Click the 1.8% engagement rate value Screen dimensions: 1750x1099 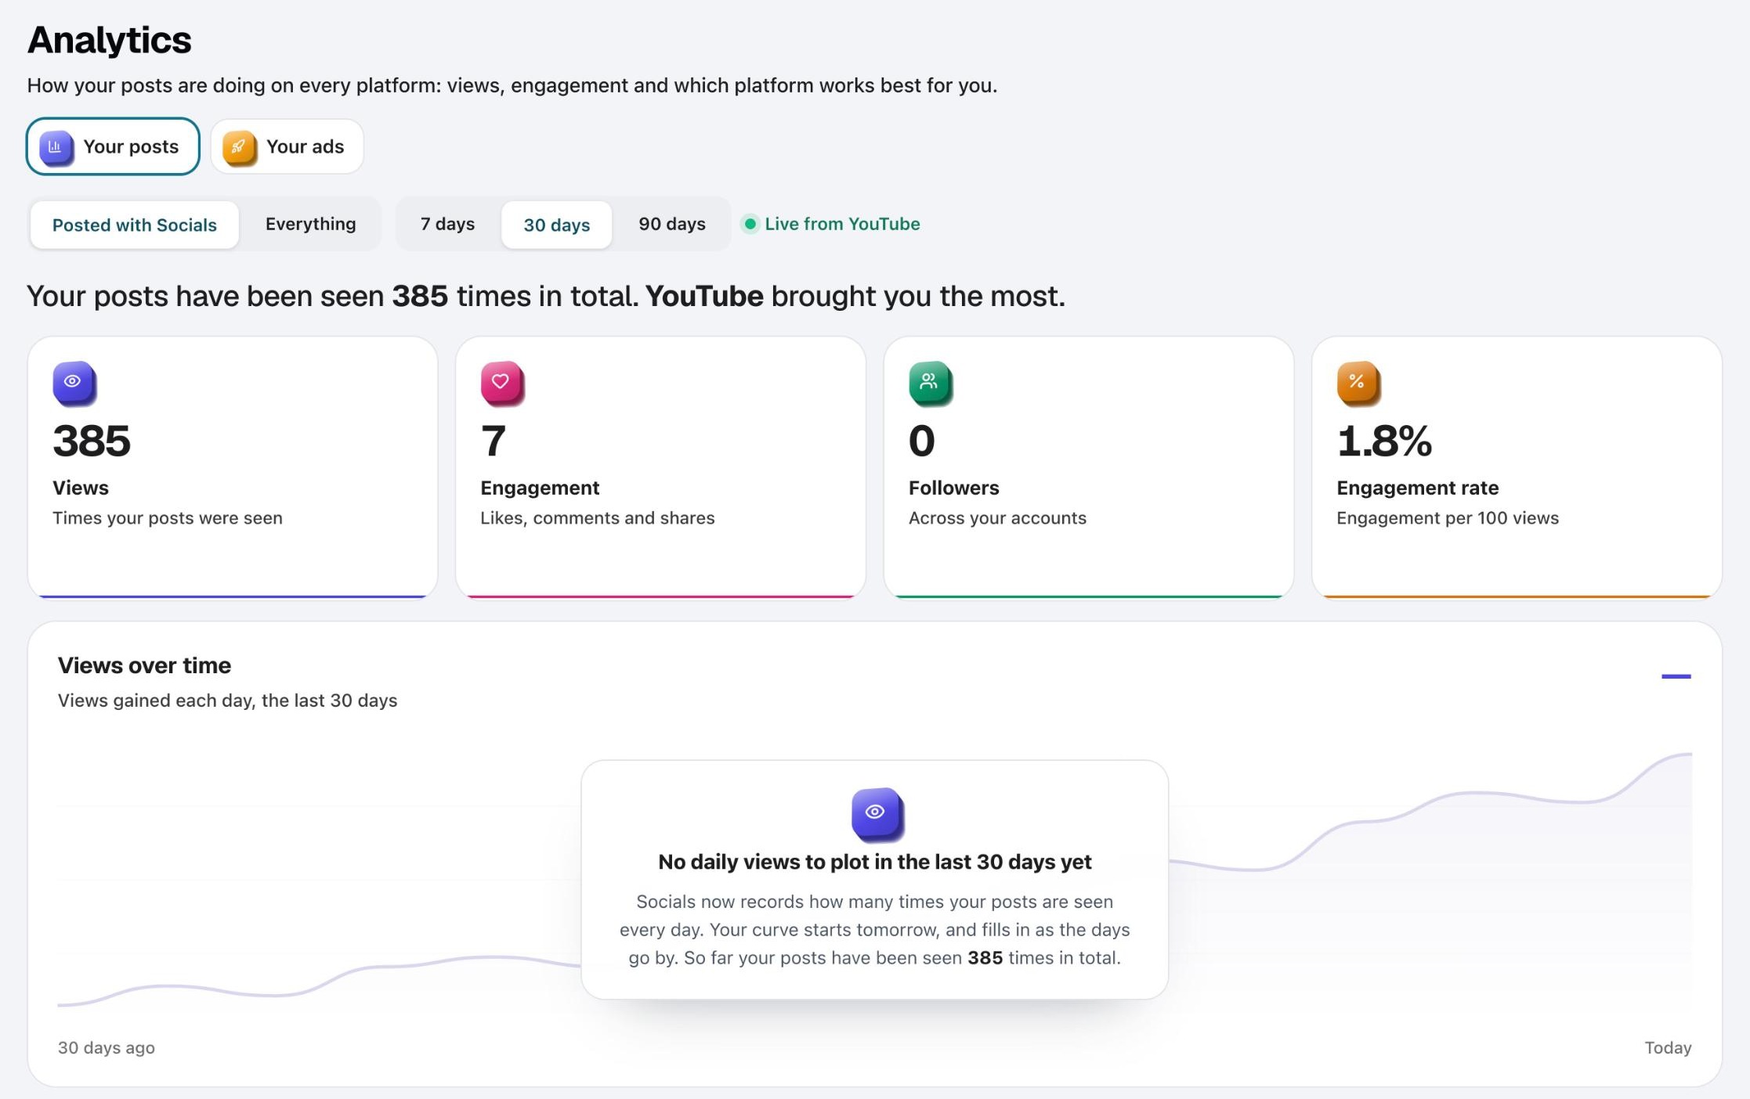pos(1384,441)
